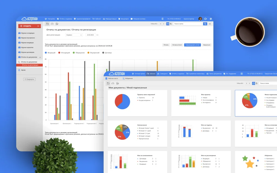
Task: Expand the red СОЗДАТЬ button dropdown arrow
Action: click(38, 26)
